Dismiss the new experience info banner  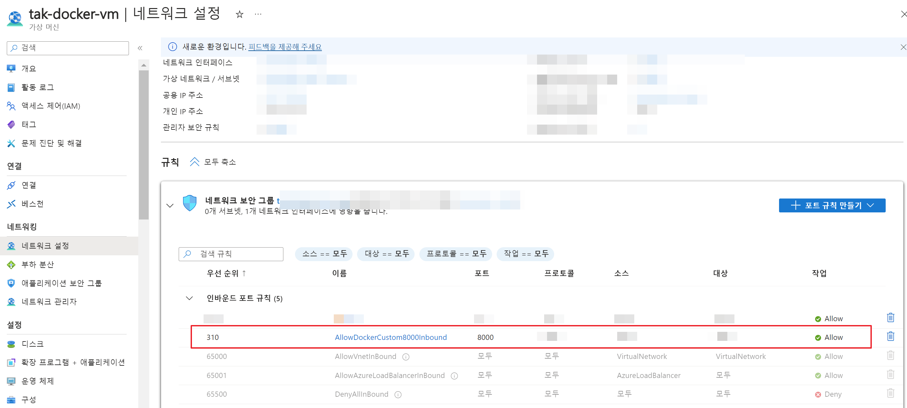coord(903,47)
